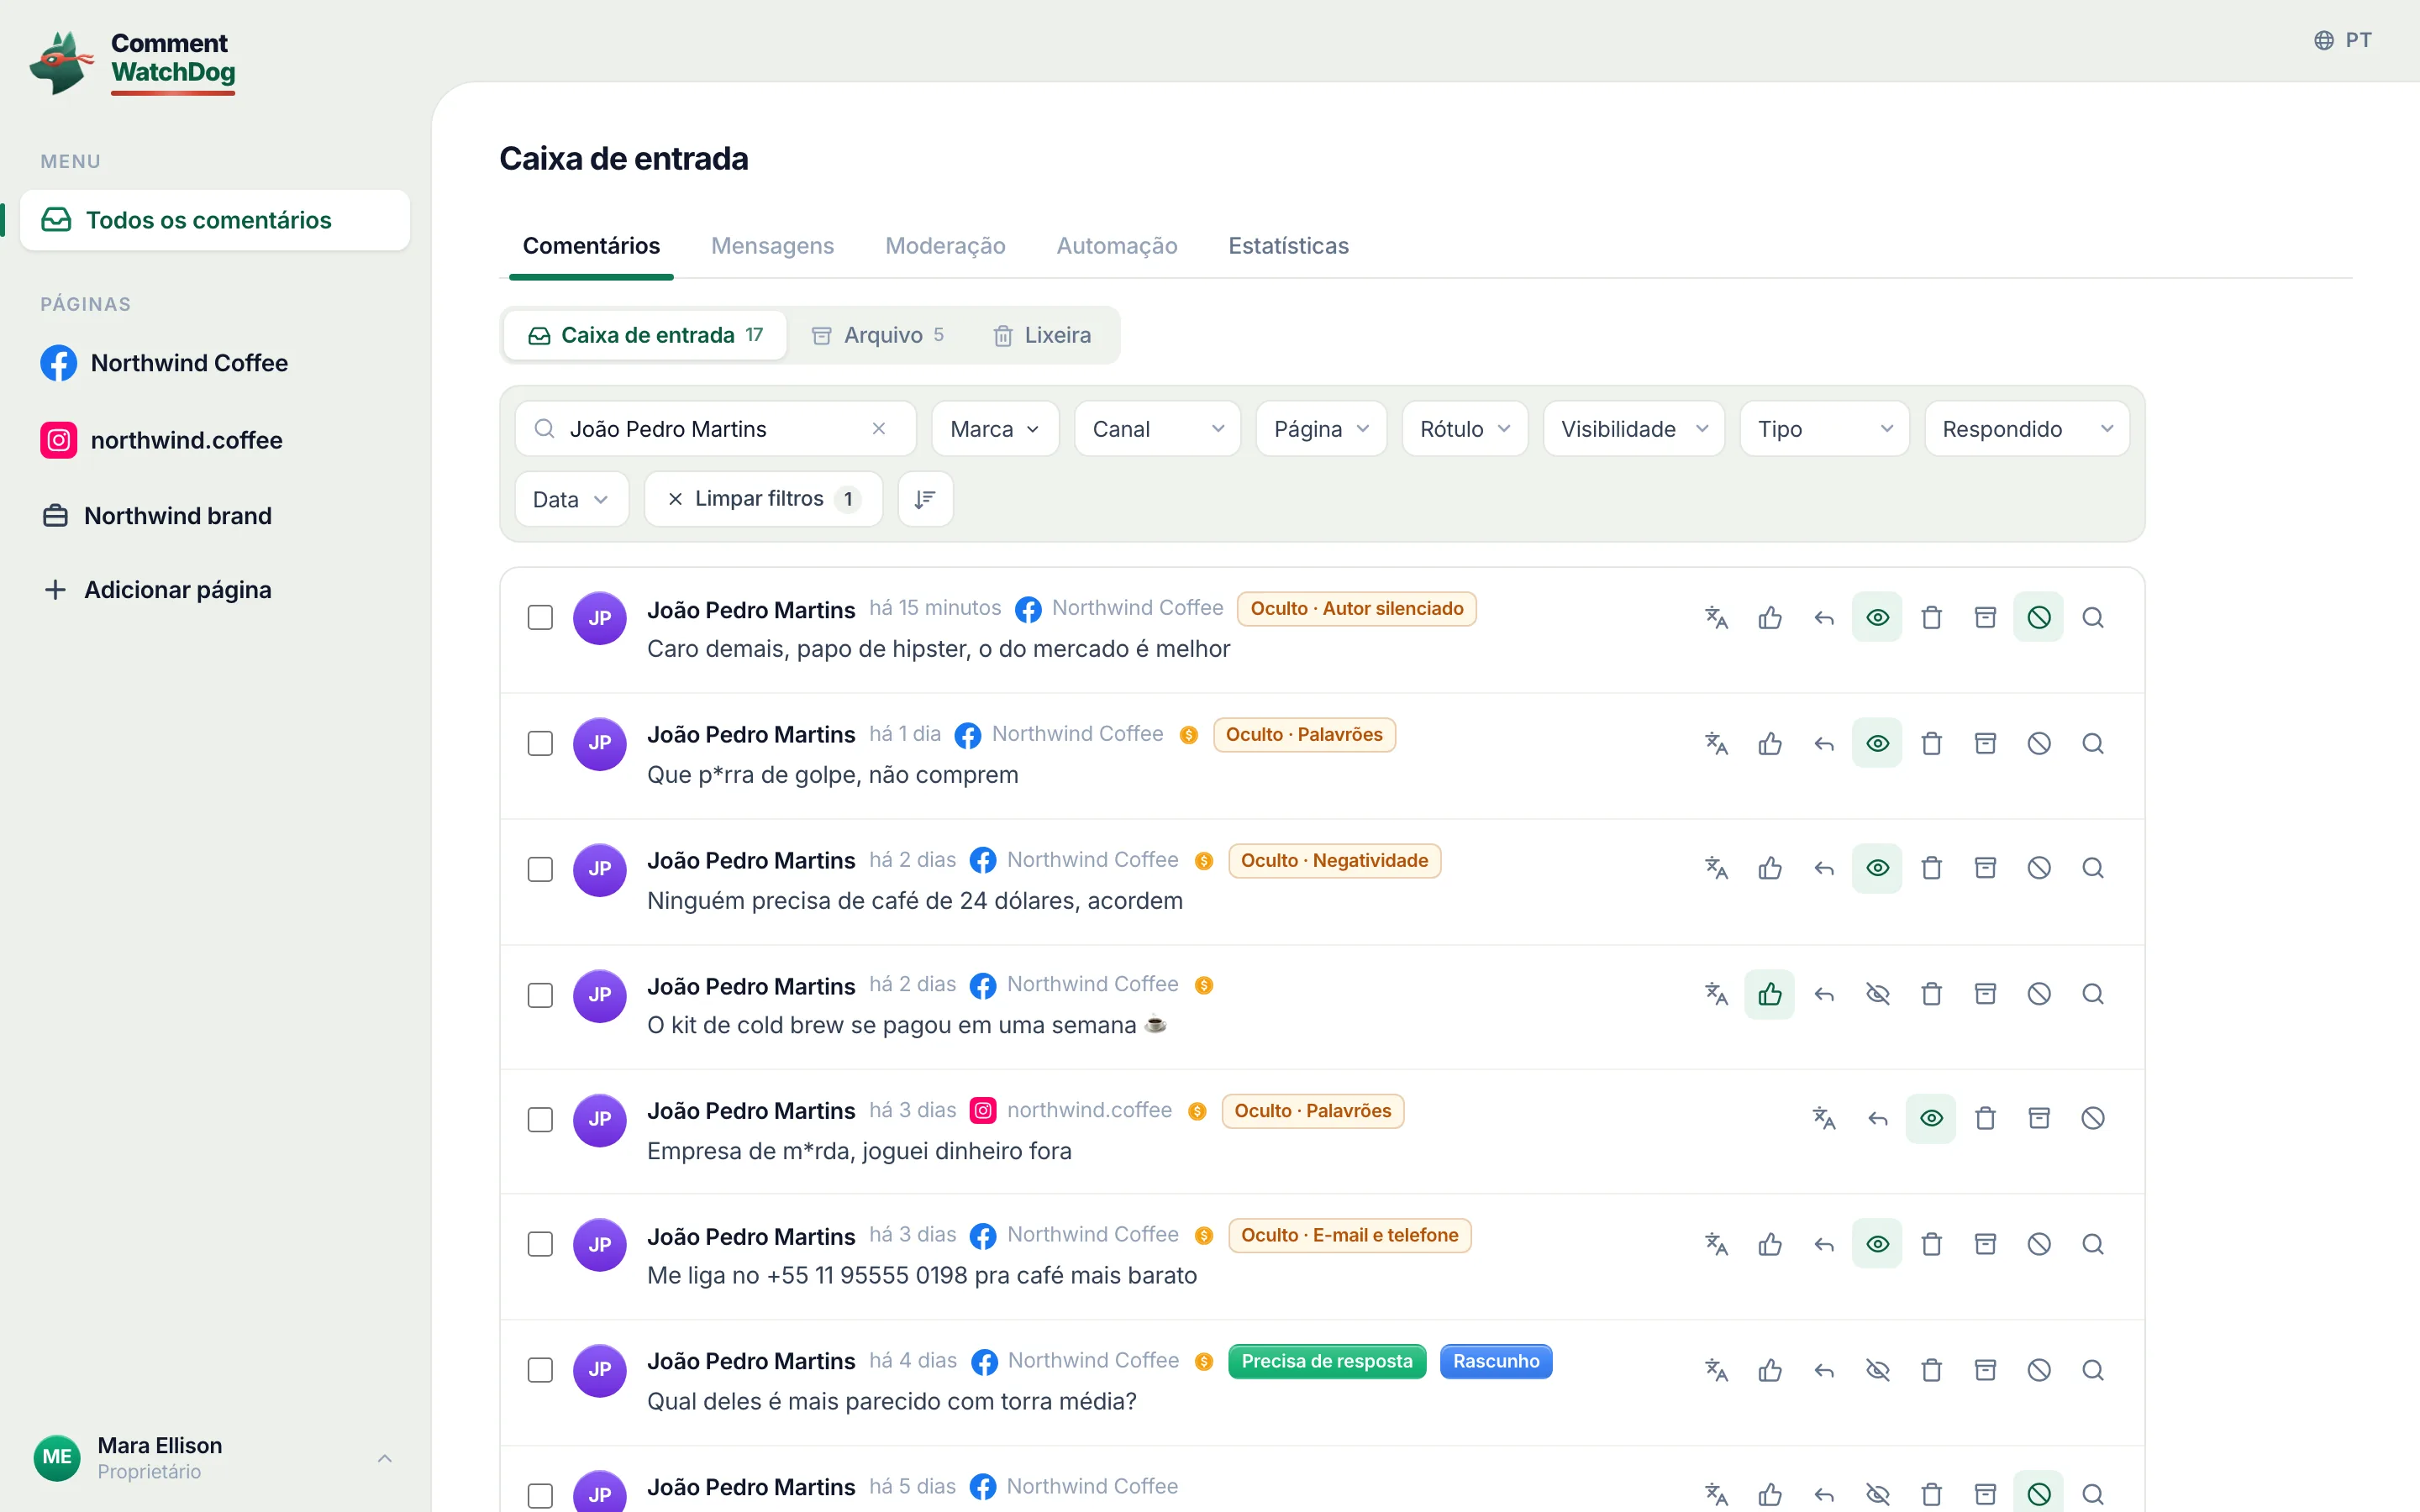Viewport: 2420px width, 1512px height.
Task: Reply to the 'Caro demais, papo de hipster' comment
Action: coord(1824,617)
